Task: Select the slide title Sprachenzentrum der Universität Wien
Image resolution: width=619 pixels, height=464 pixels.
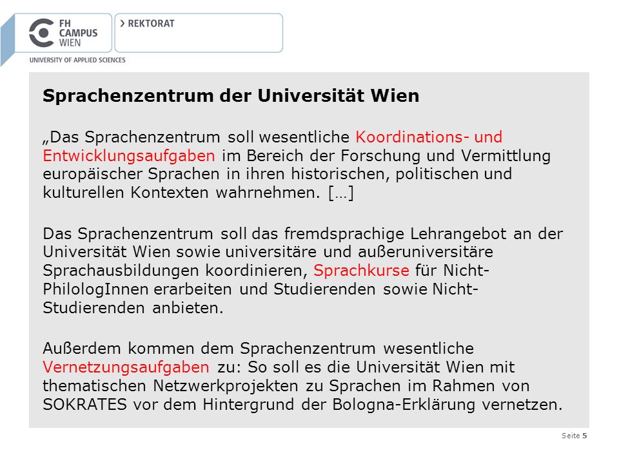Action: (x=231, y=96)
